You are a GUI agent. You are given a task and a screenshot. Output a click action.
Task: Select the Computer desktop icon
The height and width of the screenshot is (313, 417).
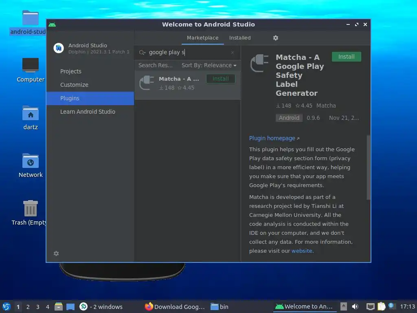coord(30,65)
